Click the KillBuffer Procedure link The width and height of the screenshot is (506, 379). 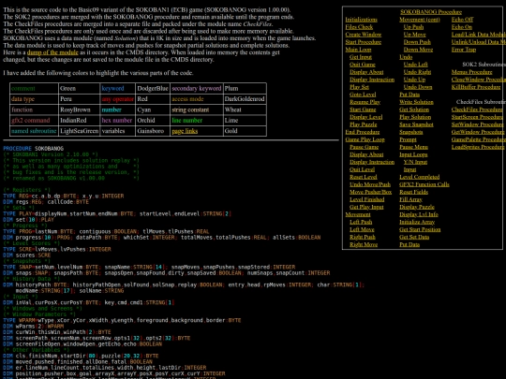pyautogui.click(x=476, y=87)
